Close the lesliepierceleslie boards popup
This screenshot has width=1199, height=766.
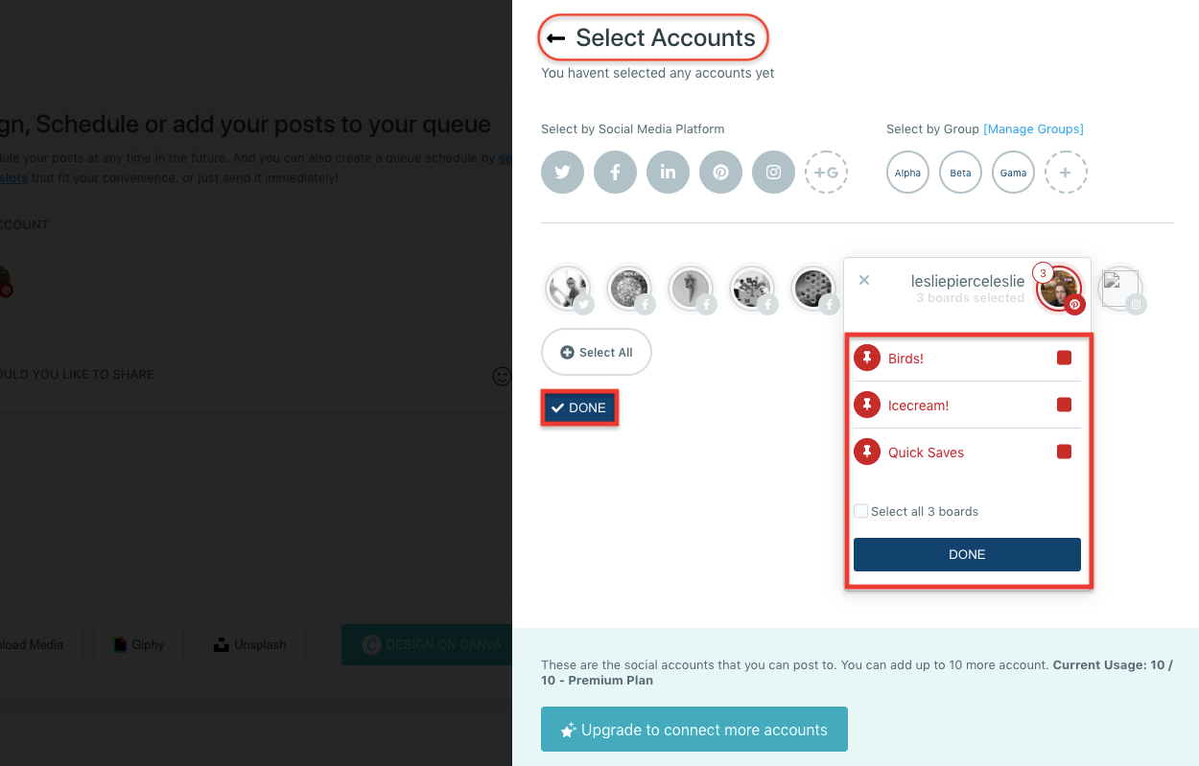(863, 280)
